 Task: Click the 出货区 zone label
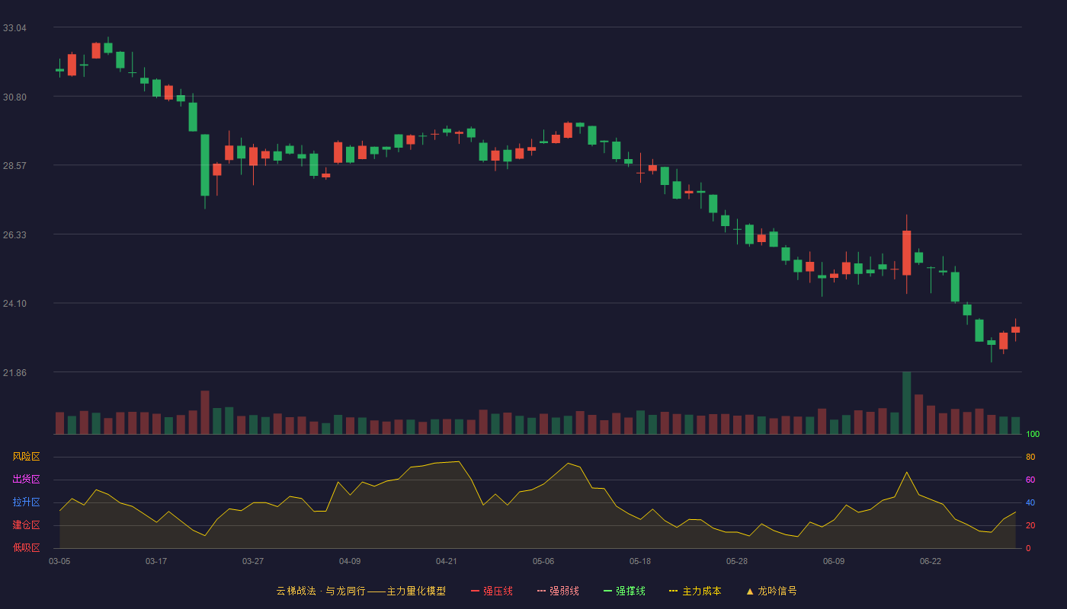tap(26, 480)
